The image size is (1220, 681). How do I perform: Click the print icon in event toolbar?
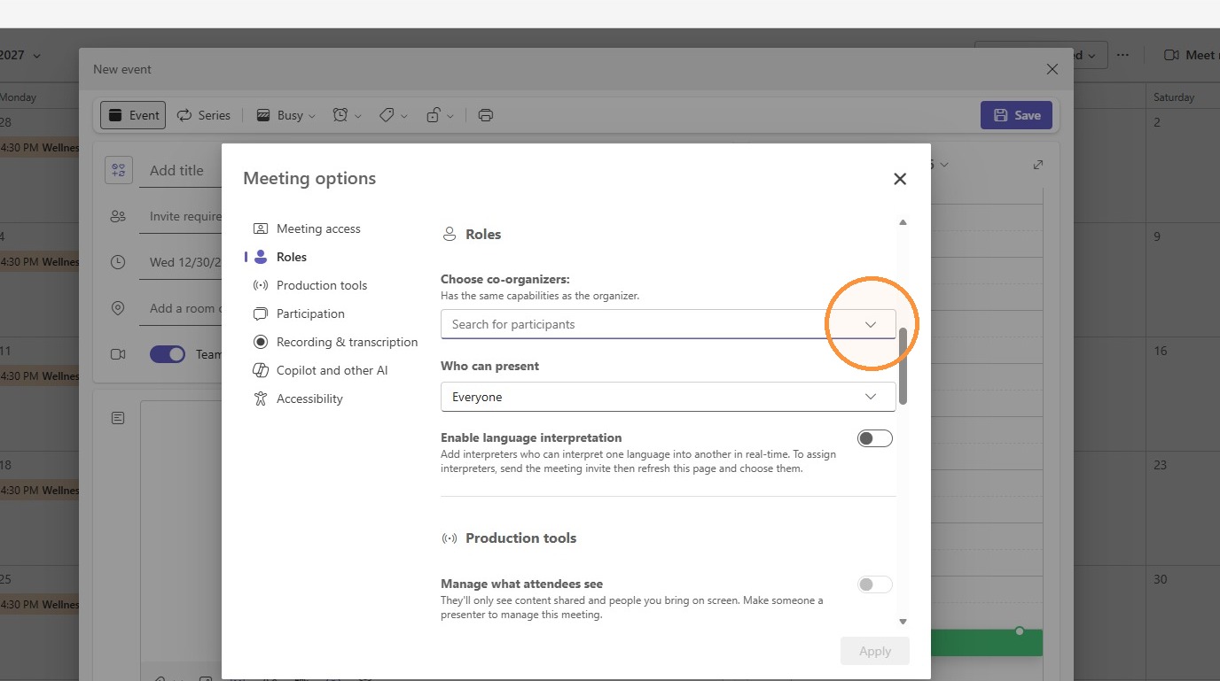point(485,115)
